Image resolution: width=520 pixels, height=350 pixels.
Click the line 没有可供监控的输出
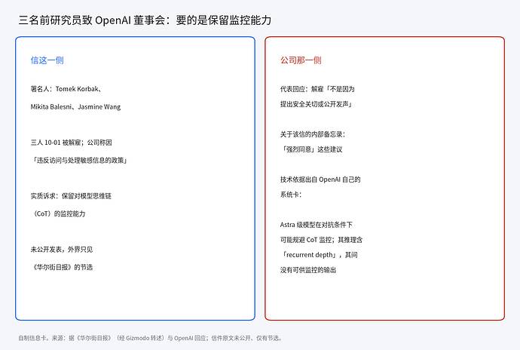[x=308, y=270]
